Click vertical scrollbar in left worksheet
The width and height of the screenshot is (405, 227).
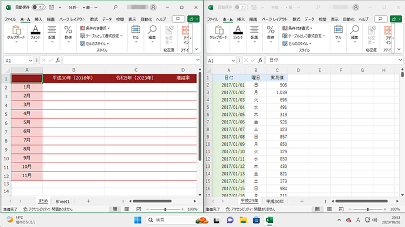click(x=200, y=116)
